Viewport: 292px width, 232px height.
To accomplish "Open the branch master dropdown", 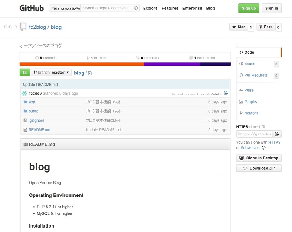I will (x=51, y=73).
